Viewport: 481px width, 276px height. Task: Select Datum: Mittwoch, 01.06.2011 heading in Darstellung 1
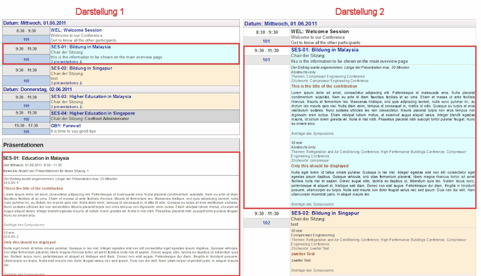(34, 22)
